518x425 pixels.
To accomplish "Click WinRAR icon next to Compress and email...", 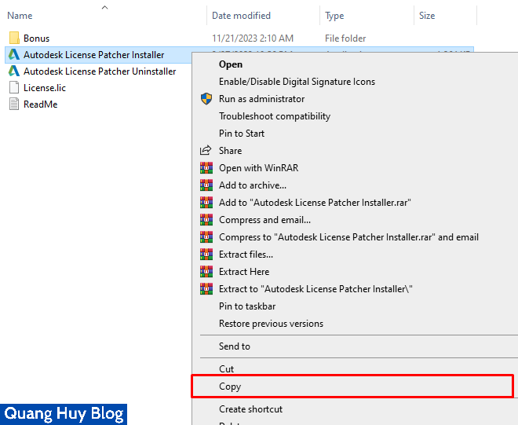I will [x=206, y=220].
